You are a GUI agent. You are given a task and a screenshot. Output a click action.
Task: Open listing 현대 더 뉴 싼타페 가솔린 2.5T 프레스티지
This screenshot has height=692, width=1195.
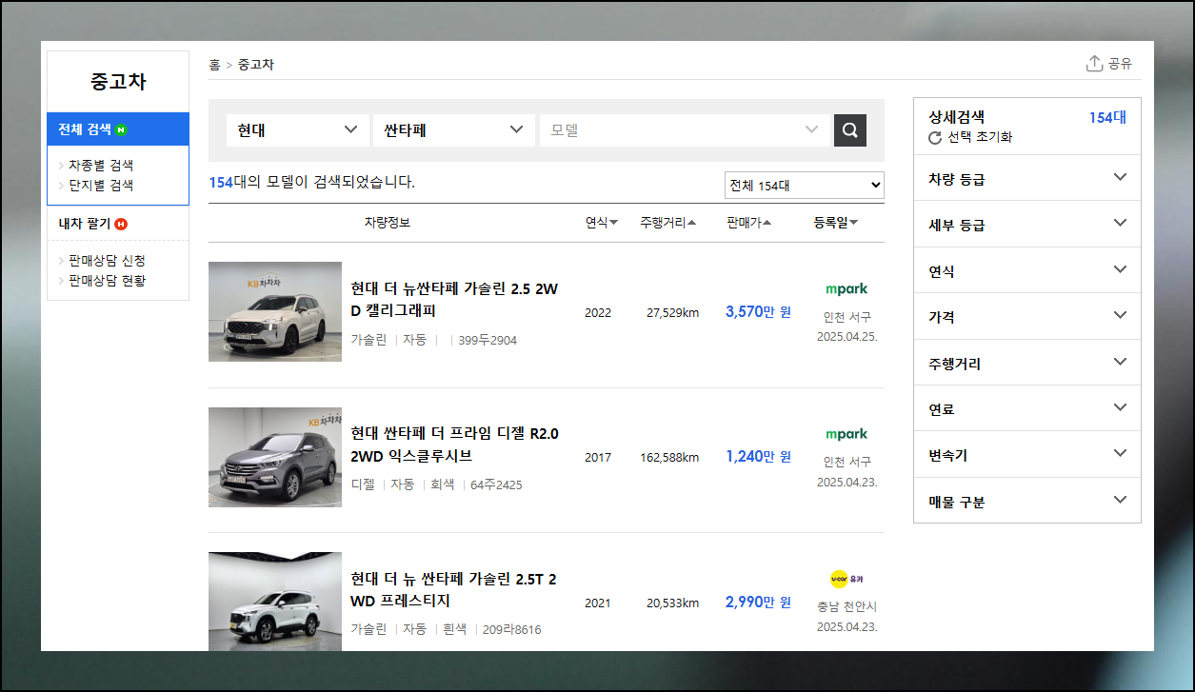pos(453,590)
